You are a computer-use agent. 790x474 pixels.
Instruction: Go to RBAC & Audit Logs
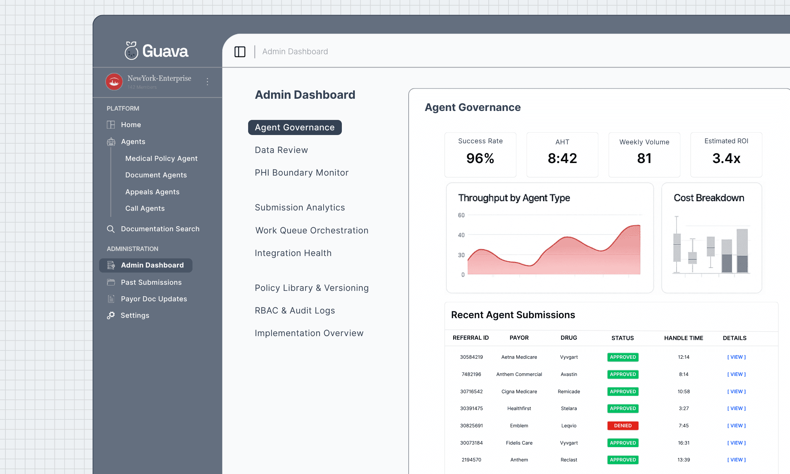[295, 311]
